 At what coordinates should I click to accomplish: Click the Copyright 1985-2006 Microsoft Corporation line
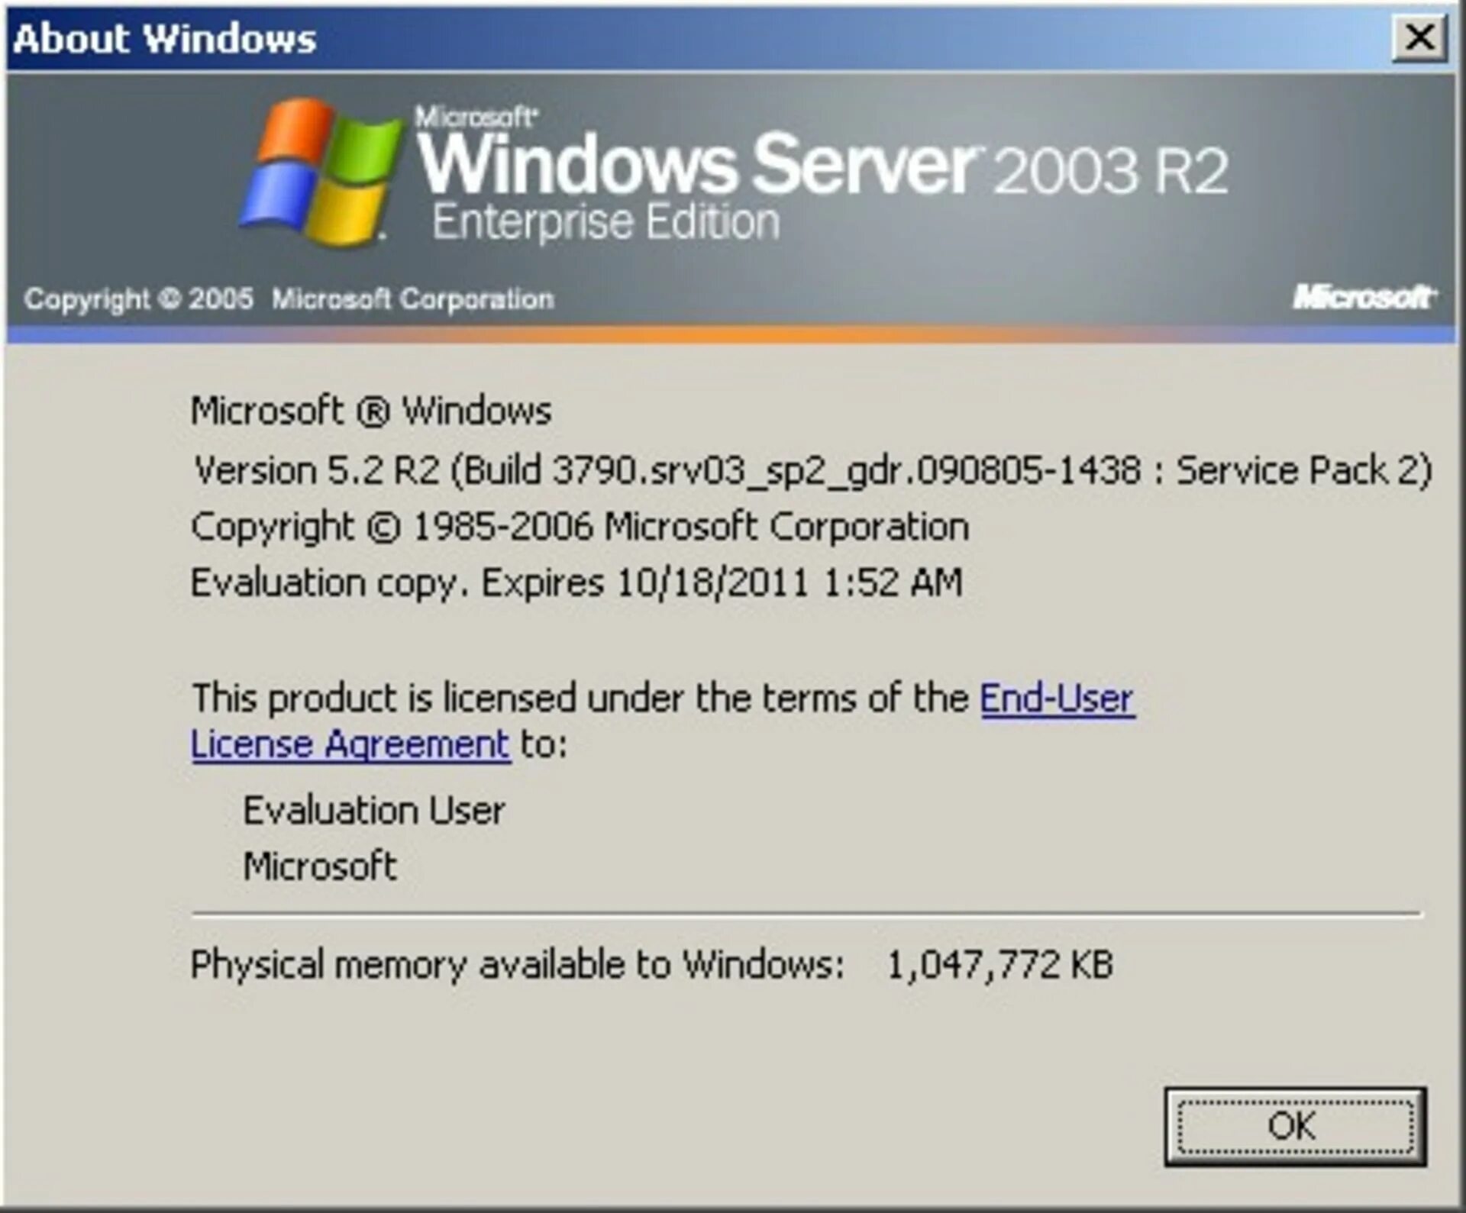pyautogui.click(x=580, y=527)
